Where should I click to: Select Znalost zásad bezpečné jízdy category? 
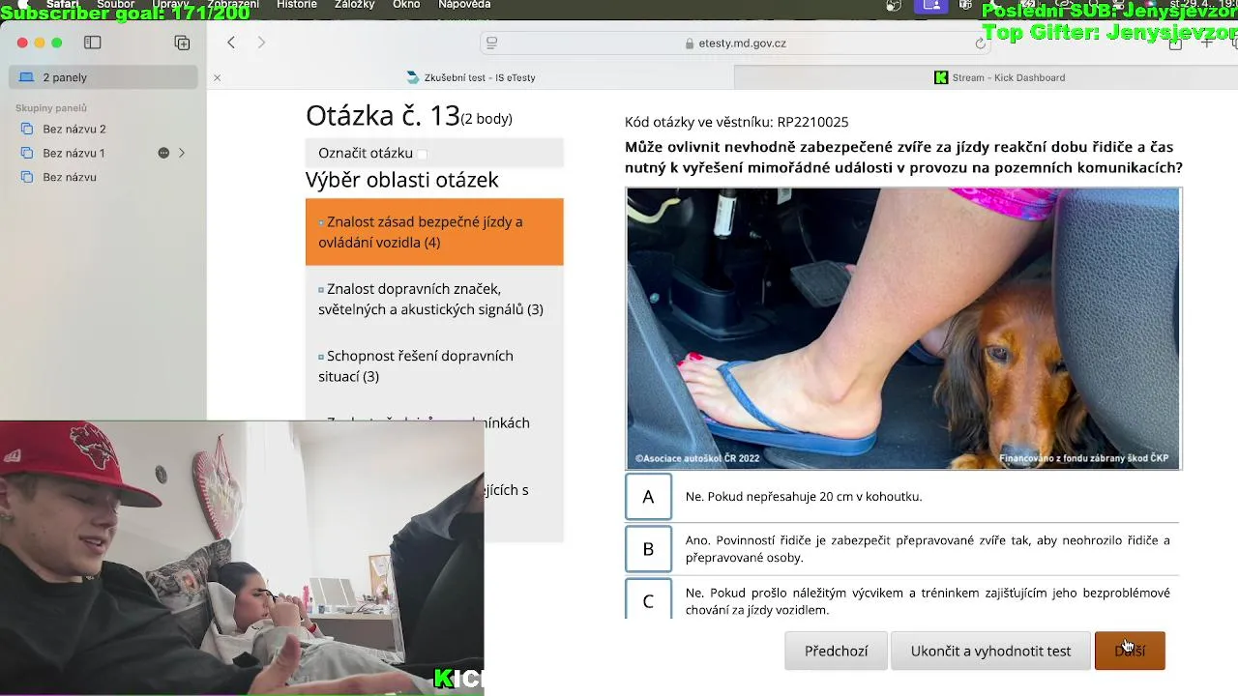pyautogui.click(x=434, y=232)
